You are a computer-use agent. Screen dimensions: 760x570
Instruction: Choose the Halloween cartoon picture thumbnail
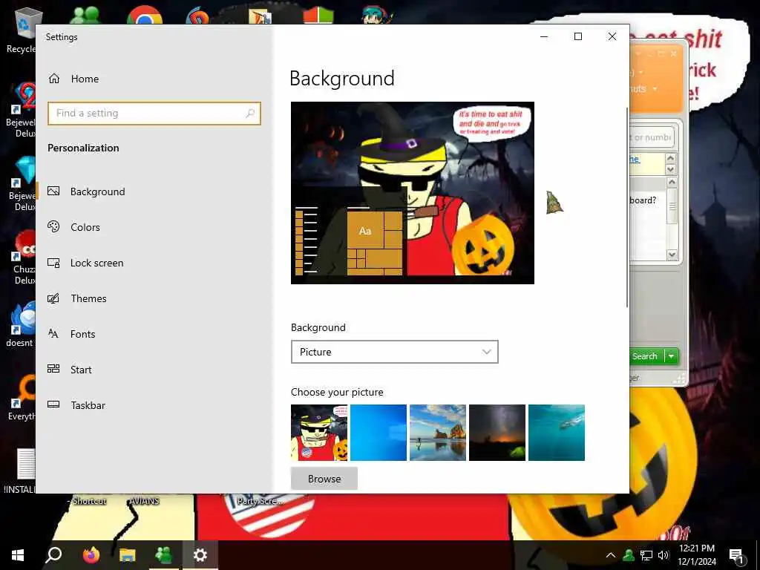(x=319, y=433)
